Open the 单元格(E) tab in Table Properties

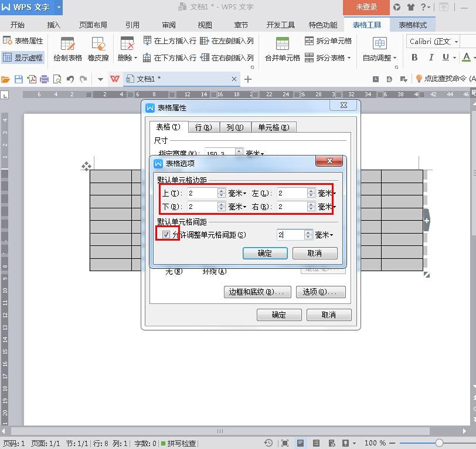pyautogui.click(x=274, y=127)
